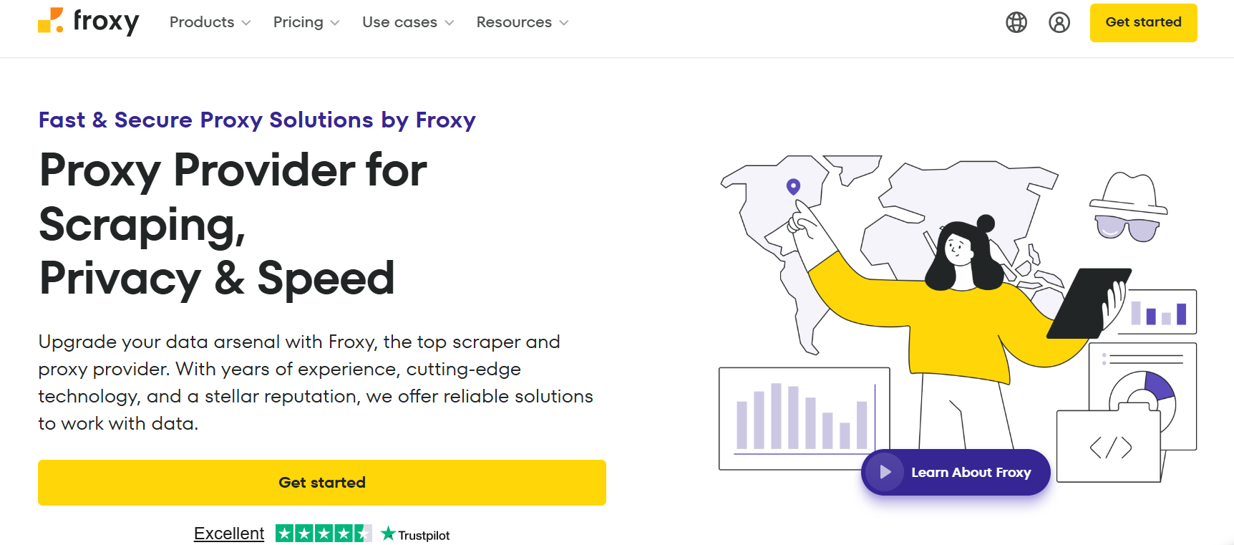
Task: Expand the Products dropdown menu
Action: click(210, 22)
